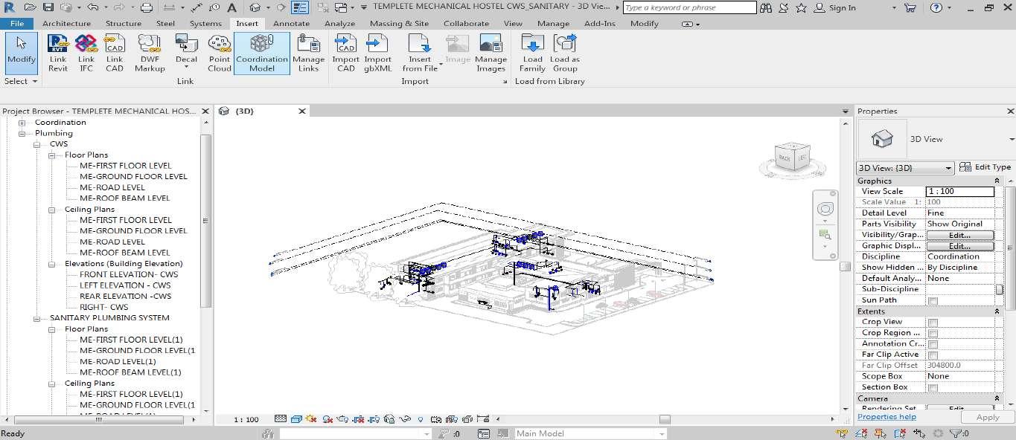Open the Annotate ribbon tab
Image resolution: width=1016 pixels, height=440 pixels.
[x=291, y=23]
